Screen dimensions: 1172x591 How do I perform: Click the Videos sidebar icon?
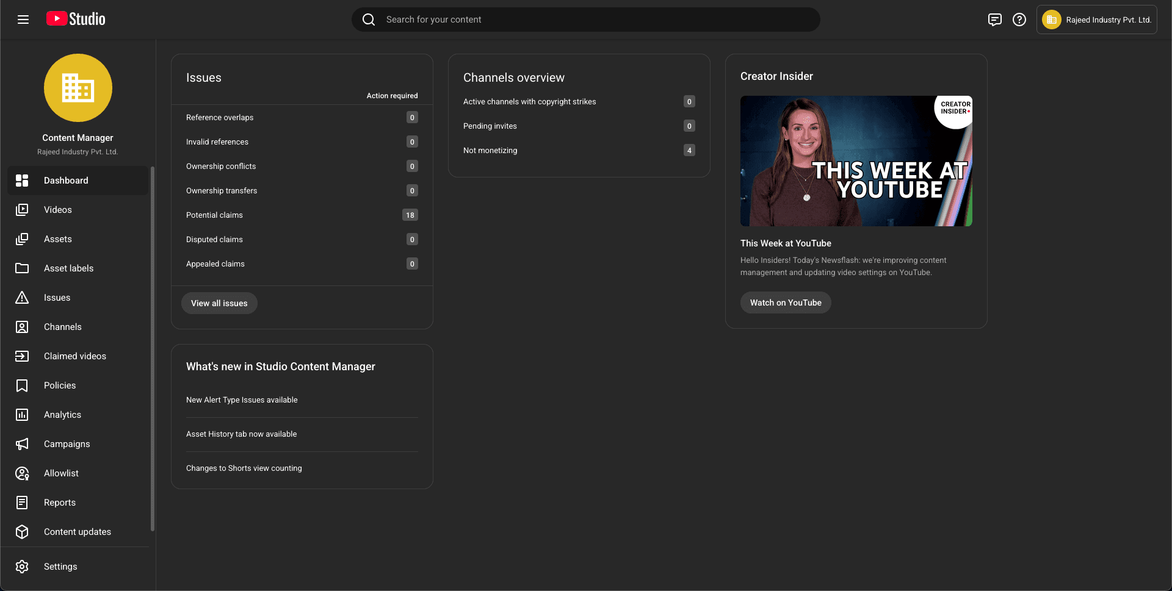[x=22, y=210]
